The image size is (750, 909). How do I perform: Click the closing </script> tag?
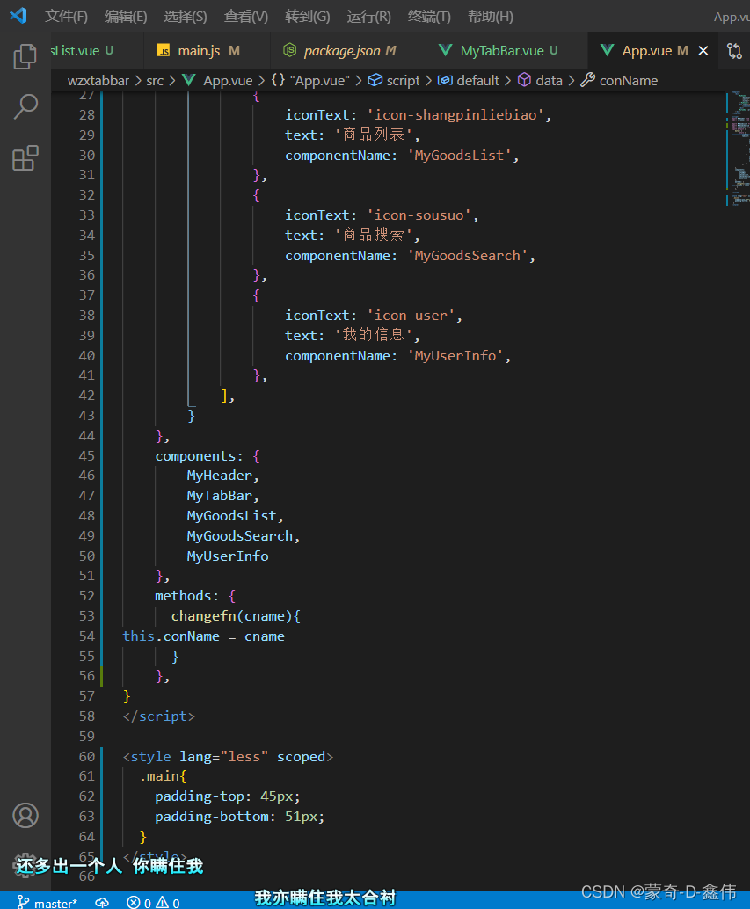click(x=159, y=716)
